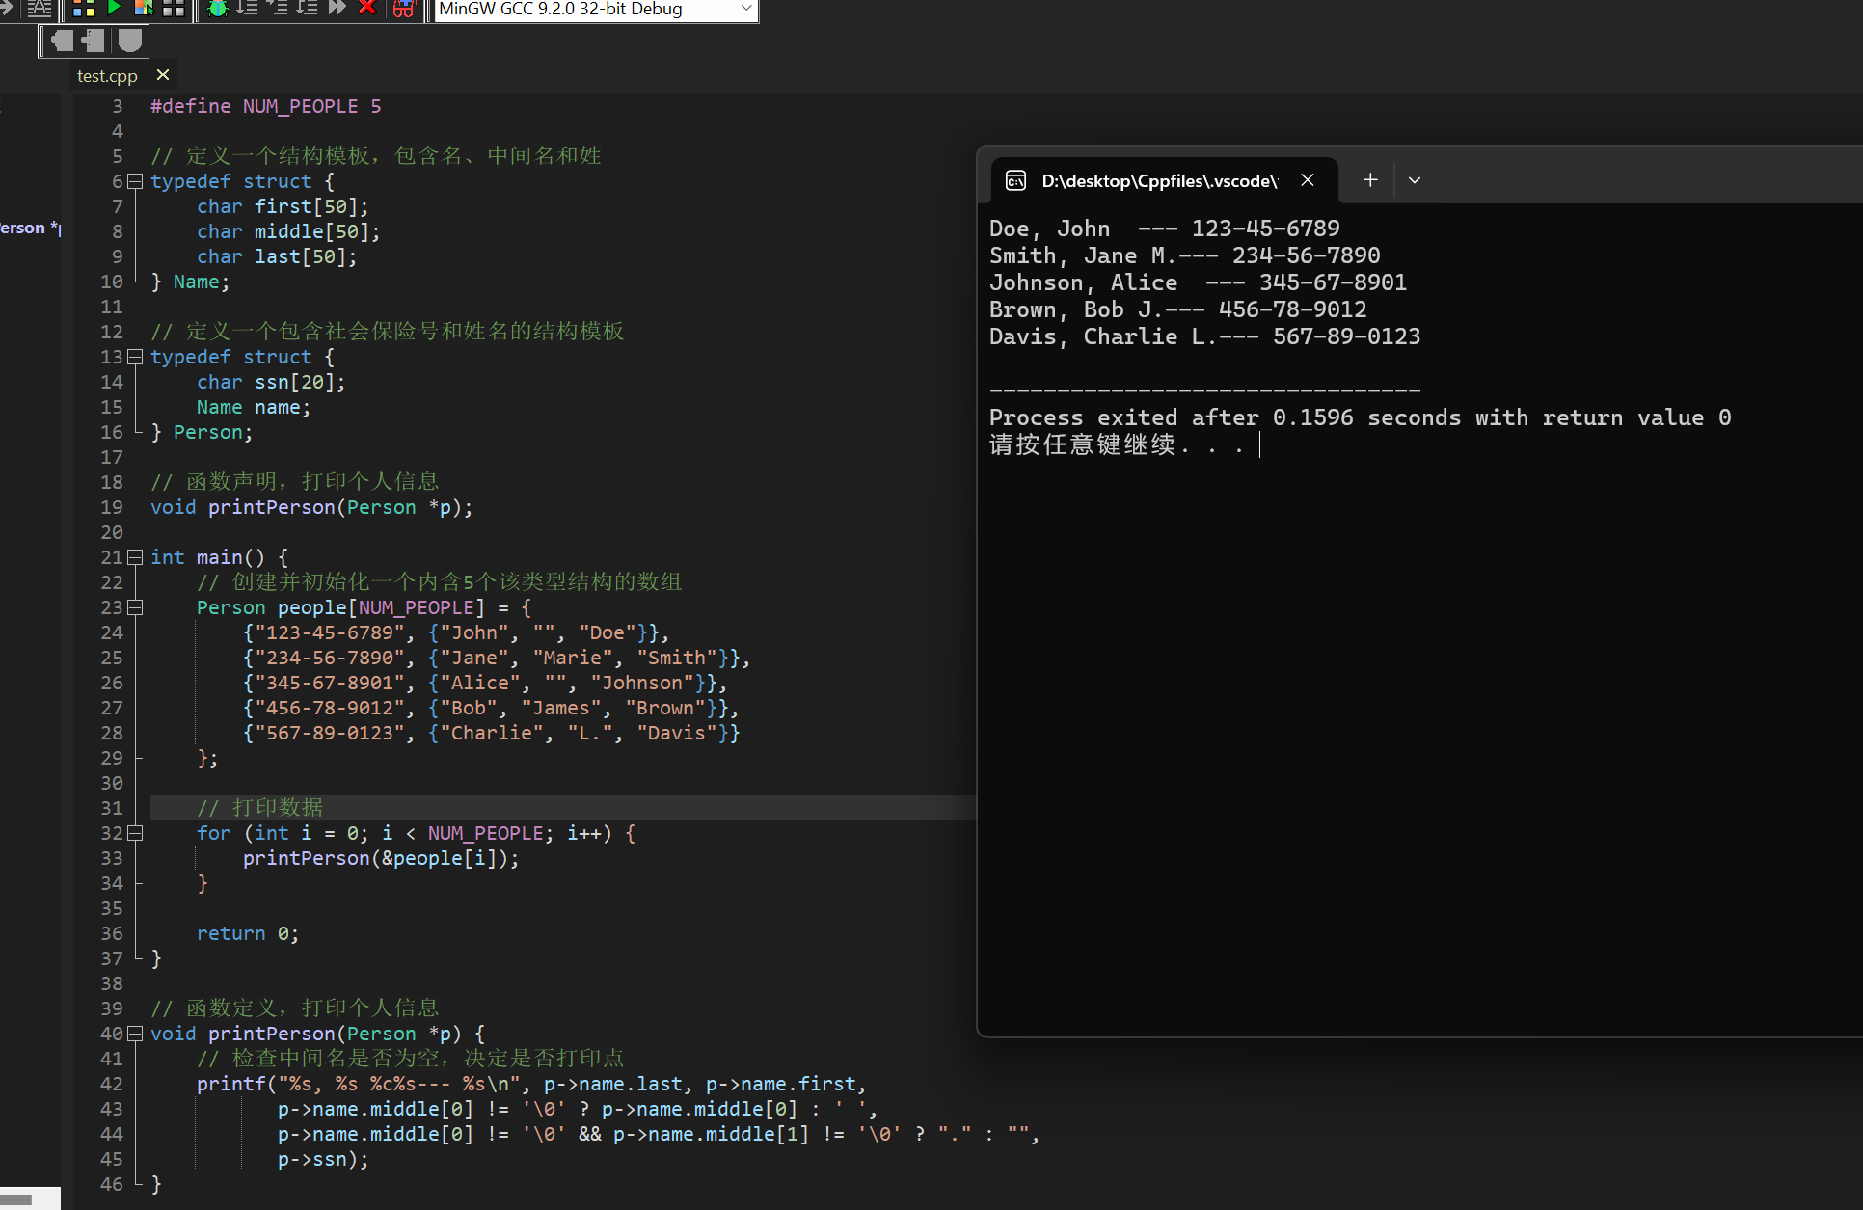1863x1210 pixels.
Task: Click on 'char middle[50];' in the code
Action: coord(288,231)
